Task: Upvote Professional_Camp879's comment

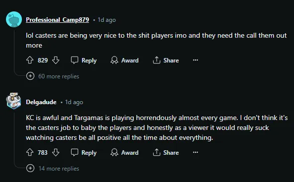Action: 30,60
